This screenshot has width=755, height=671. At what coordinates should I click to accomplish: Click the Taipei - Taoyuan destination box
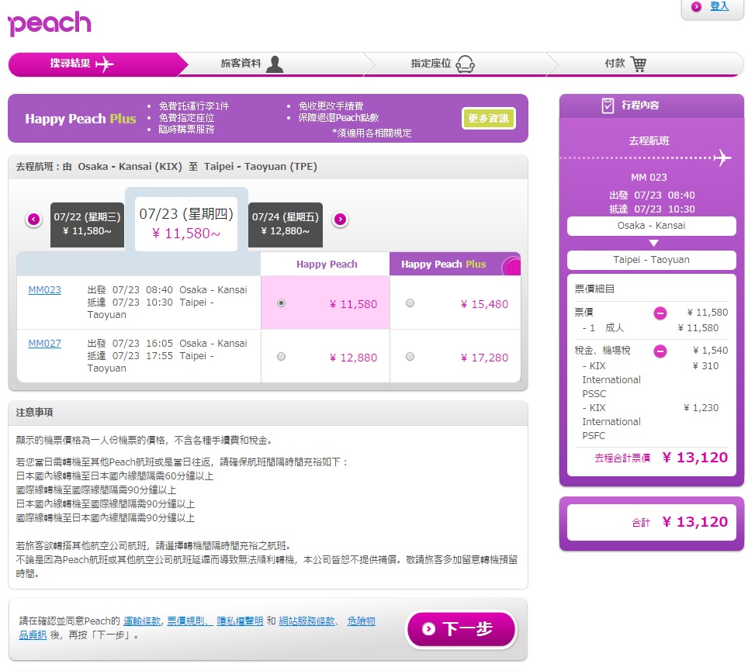tap(652, 260)
